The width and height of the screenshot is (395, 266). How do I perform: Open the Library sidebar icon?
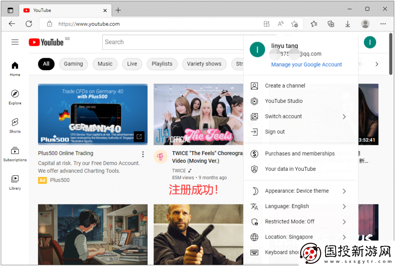pyautogui.click(x=15, y=182)
